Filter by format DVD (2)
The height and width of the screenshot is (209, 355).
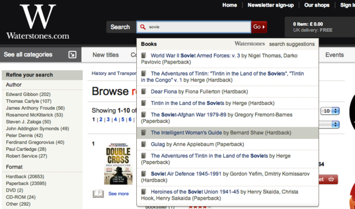point(14,190)
